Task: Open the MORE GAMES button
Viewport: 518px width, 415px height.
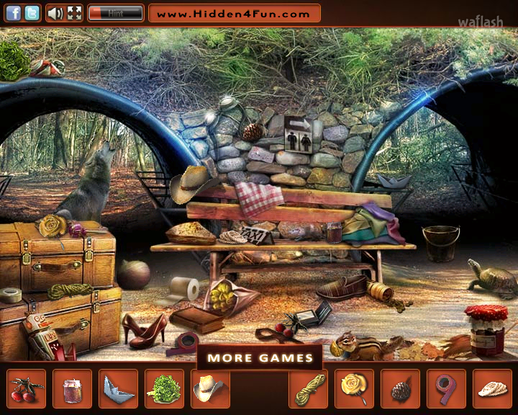Action: click(260, 358)
